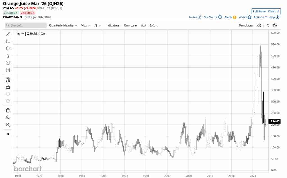Click the Symbol search field

(26, 25)
